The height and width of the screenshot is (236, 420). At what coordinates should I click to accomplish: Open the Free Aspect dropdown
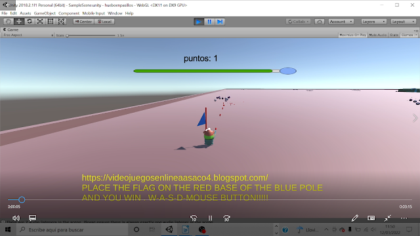tap(28, 35)
